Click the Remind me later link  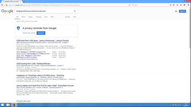[29, 33]
